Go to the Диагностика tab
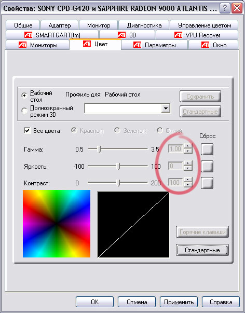245x313 pixels. point(144,25)
